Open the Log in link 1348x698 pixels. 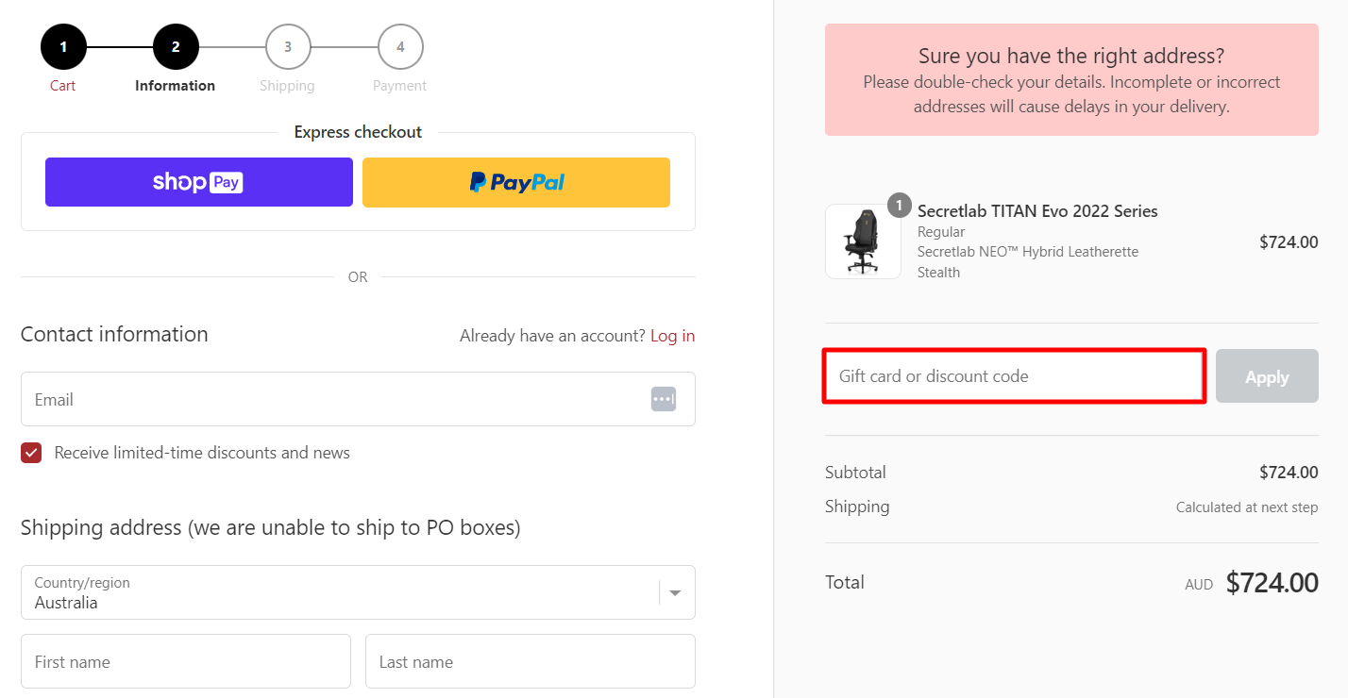tap(672, 335)
